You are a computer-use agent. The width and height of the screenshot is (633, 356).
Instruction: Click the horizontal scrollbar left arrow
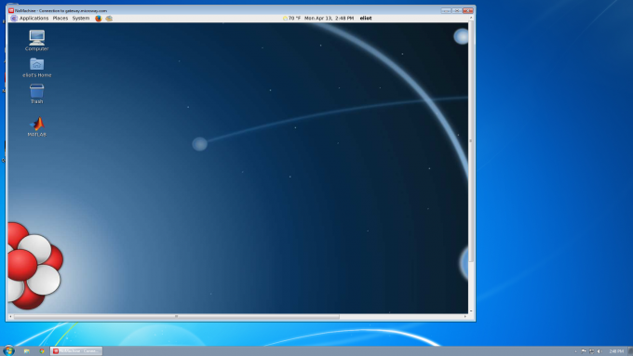click(10, 316)
